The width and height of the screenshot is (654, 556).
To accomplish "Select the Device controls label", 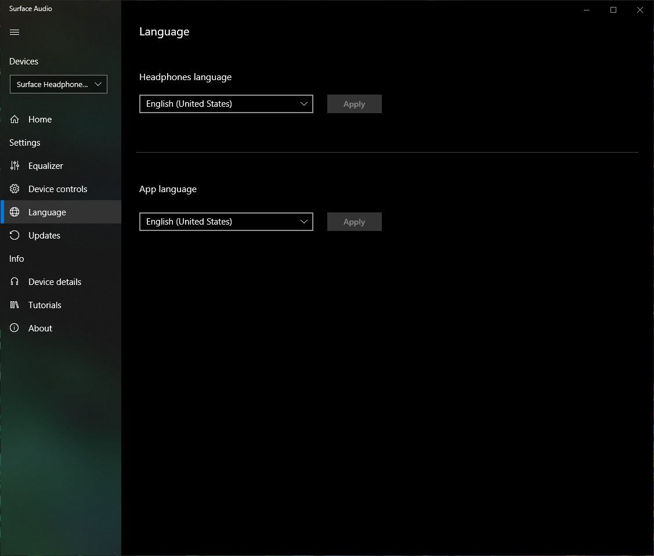I will pyautogui.click(x=57, y=189).
